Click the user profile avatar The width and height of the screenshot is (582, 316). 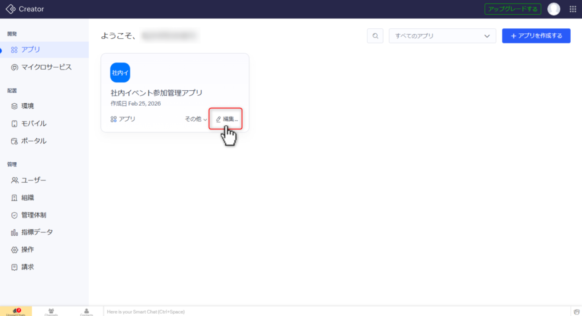(x=554, y=9)
